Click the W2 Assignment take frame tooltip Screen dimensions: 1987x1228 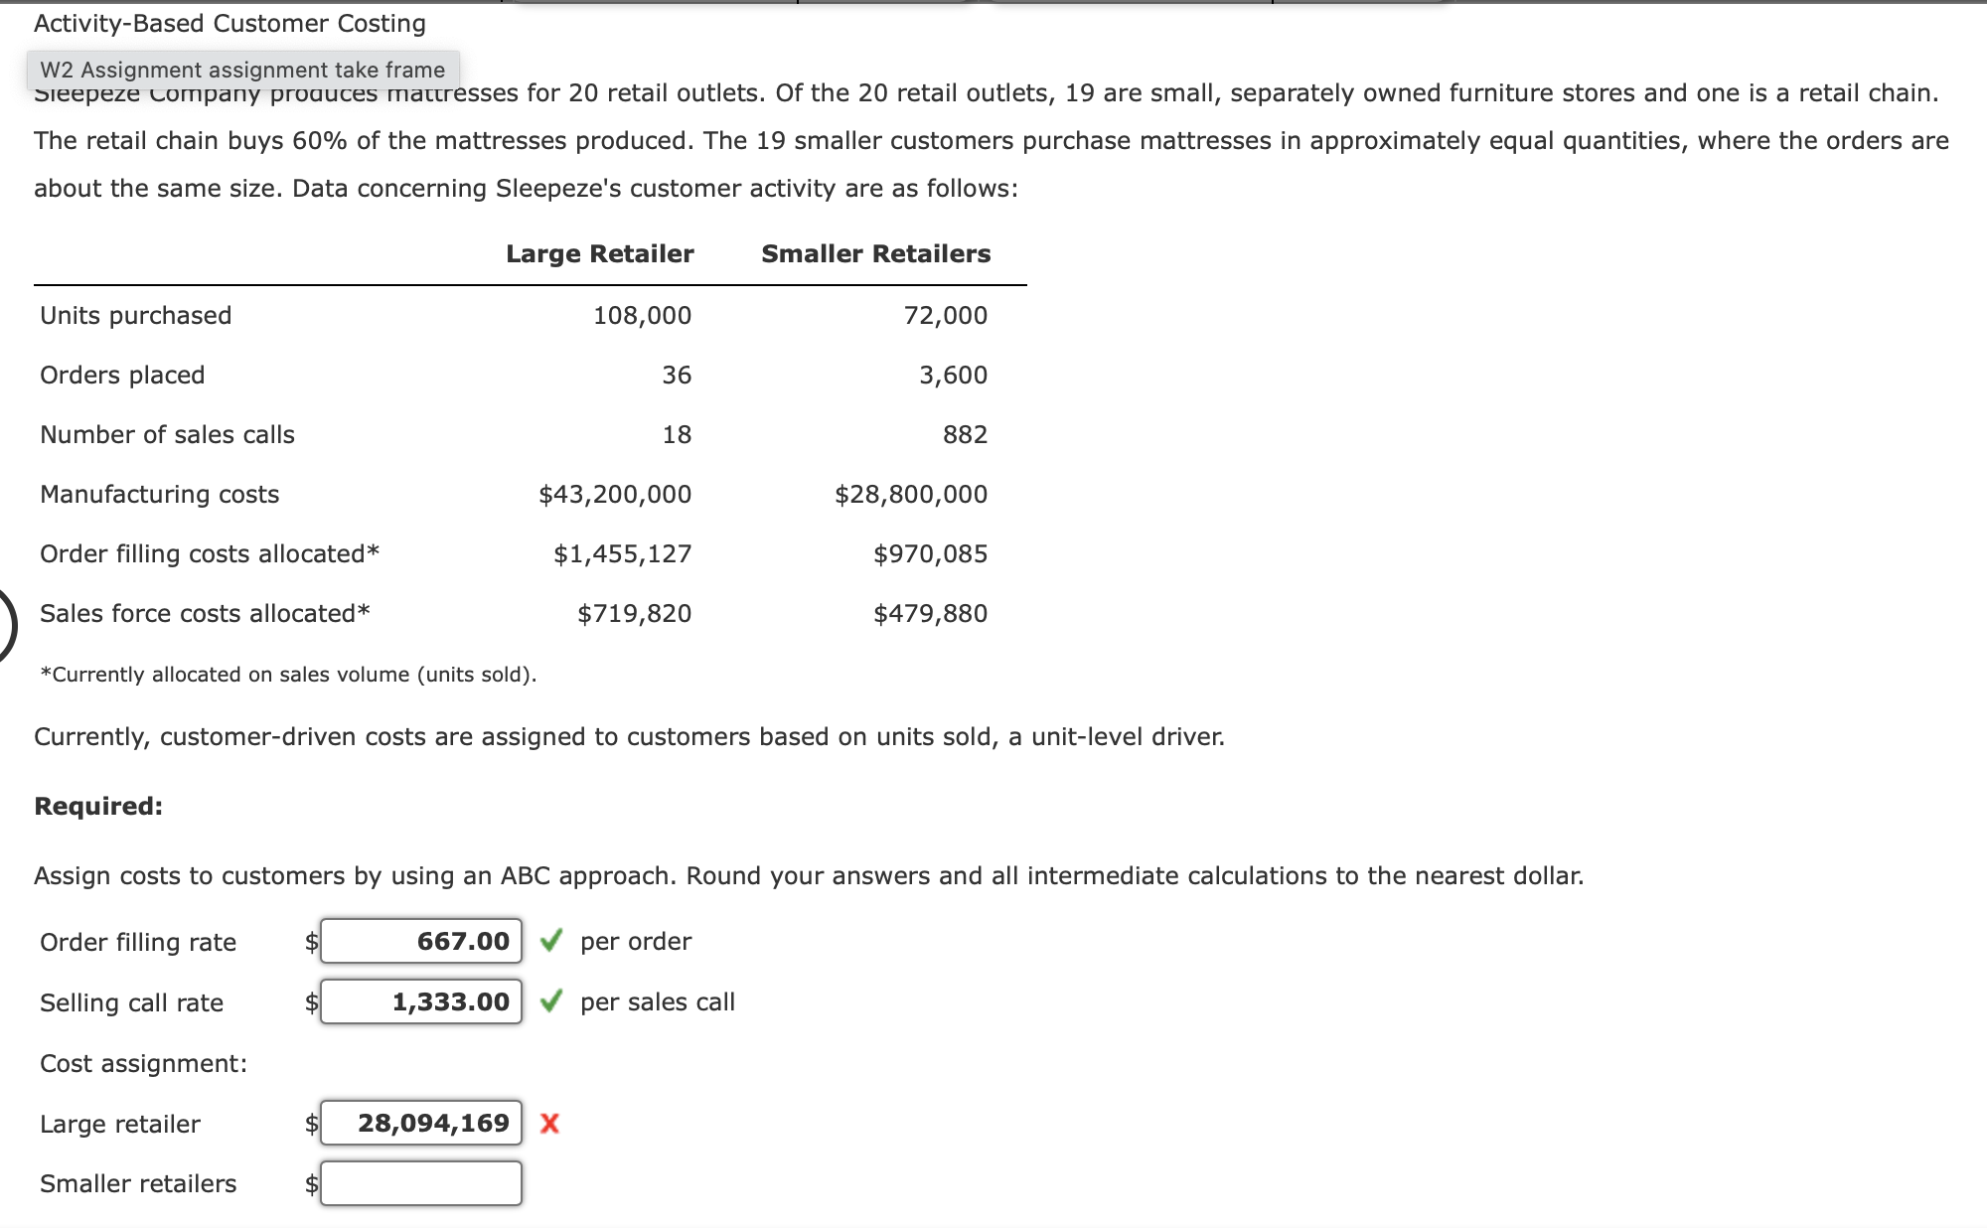click(x=240, y=70)
